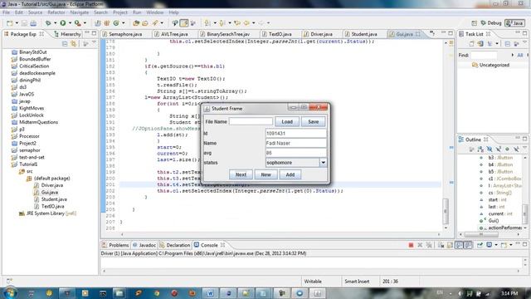Screen dimensions: 531x299
Task: Toggle Hide Non-Public Members in Outline
Action: (x=507, y=149)
